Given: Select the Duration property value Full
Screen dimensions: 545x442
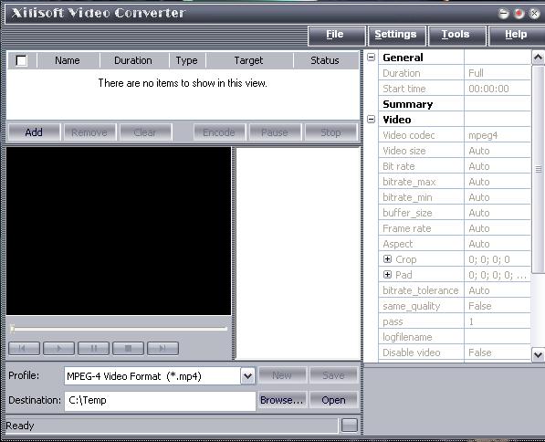Looking at the screenshot, I should point(498,73).
